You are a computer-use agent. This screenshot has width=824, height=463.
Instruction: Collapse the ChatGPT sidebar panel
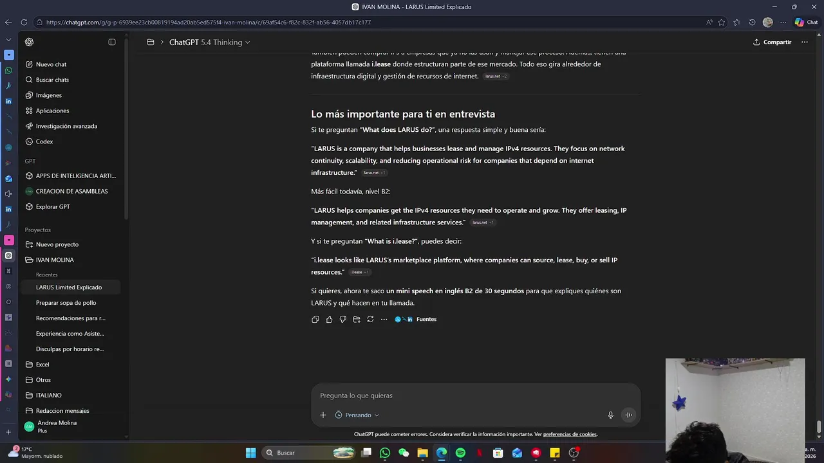point(112,42)
